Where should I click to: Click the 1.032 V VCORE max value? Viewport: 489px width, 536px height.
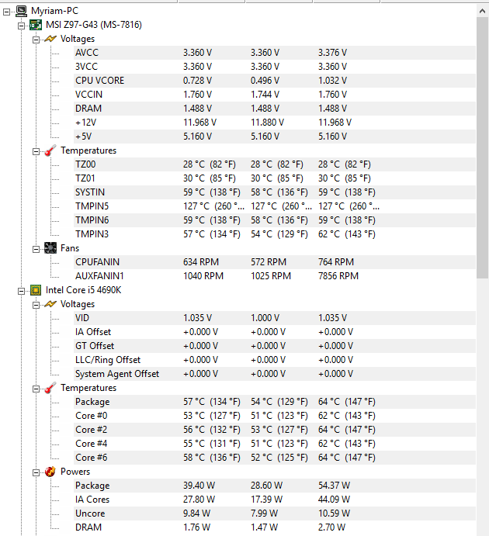pyautogui.click(x=332, y=81)
